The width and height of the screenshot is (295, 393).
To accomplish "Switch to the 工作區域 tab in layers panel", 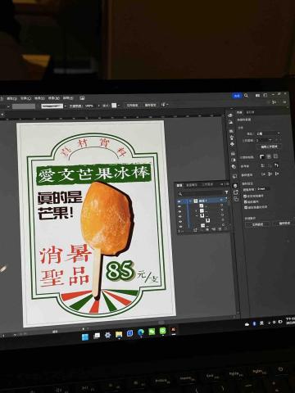I will click(x=207, y=184).
